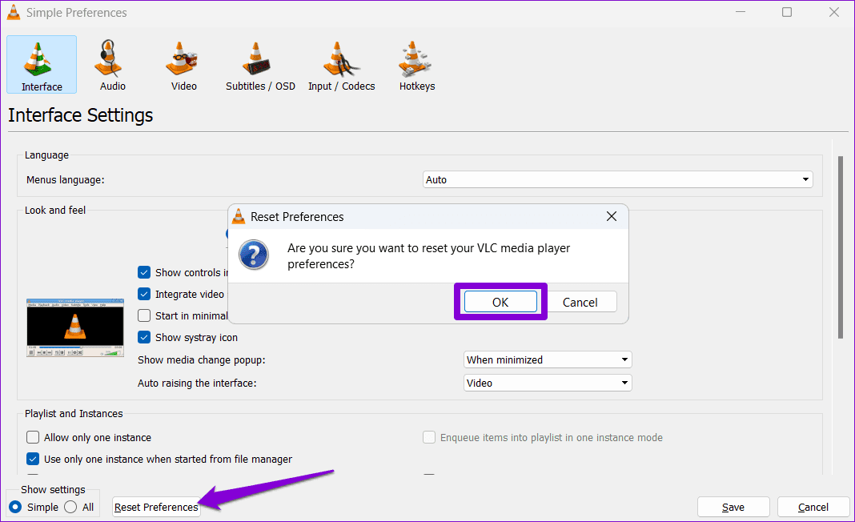This screenshot has width=855, height=522.
Task: Switch to Video preferences
Action: [x=183, y=64]
